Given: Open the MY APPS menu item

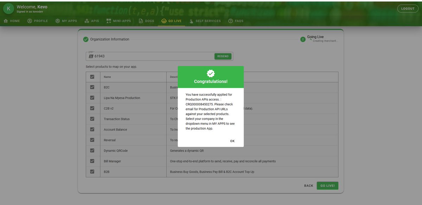Looking at the screenshot, I should [66, 21].
